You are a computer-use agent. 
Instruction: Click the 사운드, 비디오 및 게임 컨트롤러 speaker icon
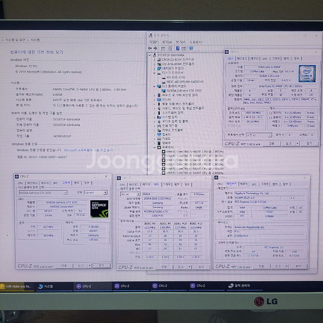point(159,108)
